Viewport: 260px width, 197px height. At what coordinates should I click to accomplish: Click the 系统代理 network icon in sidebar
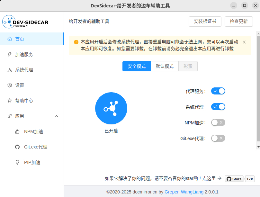point(10,70)
